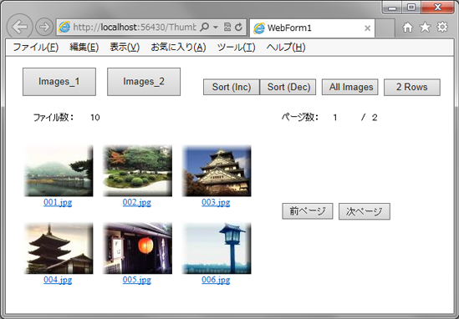Open the お気に入り(A) menu
459x319 pixels.
pos(178,47)
